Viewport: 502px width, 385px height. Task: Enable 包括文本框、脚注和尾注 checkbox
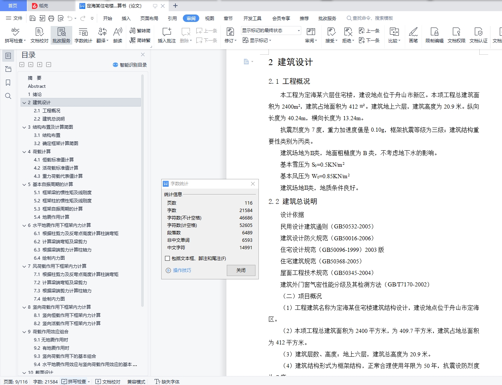[168, 259]
